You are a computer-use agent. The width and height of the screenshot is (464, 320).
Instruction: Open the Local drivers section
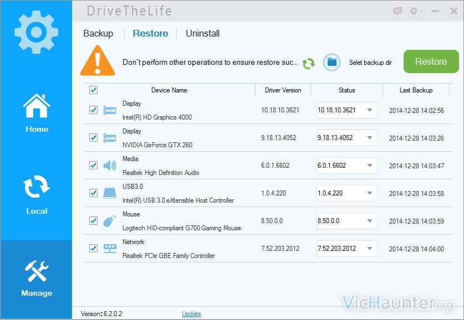click(x=37, y=195)
